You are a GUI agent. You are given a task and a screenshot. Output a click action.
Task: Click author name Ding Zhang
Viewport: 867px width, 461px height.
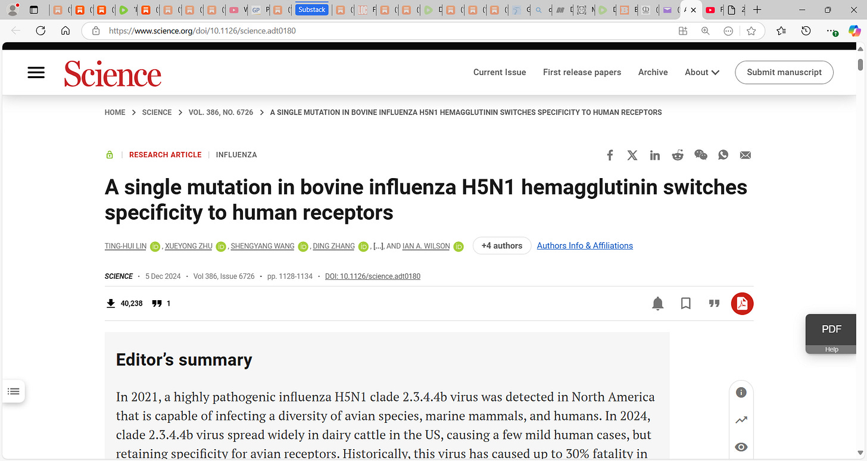point(334,246)
